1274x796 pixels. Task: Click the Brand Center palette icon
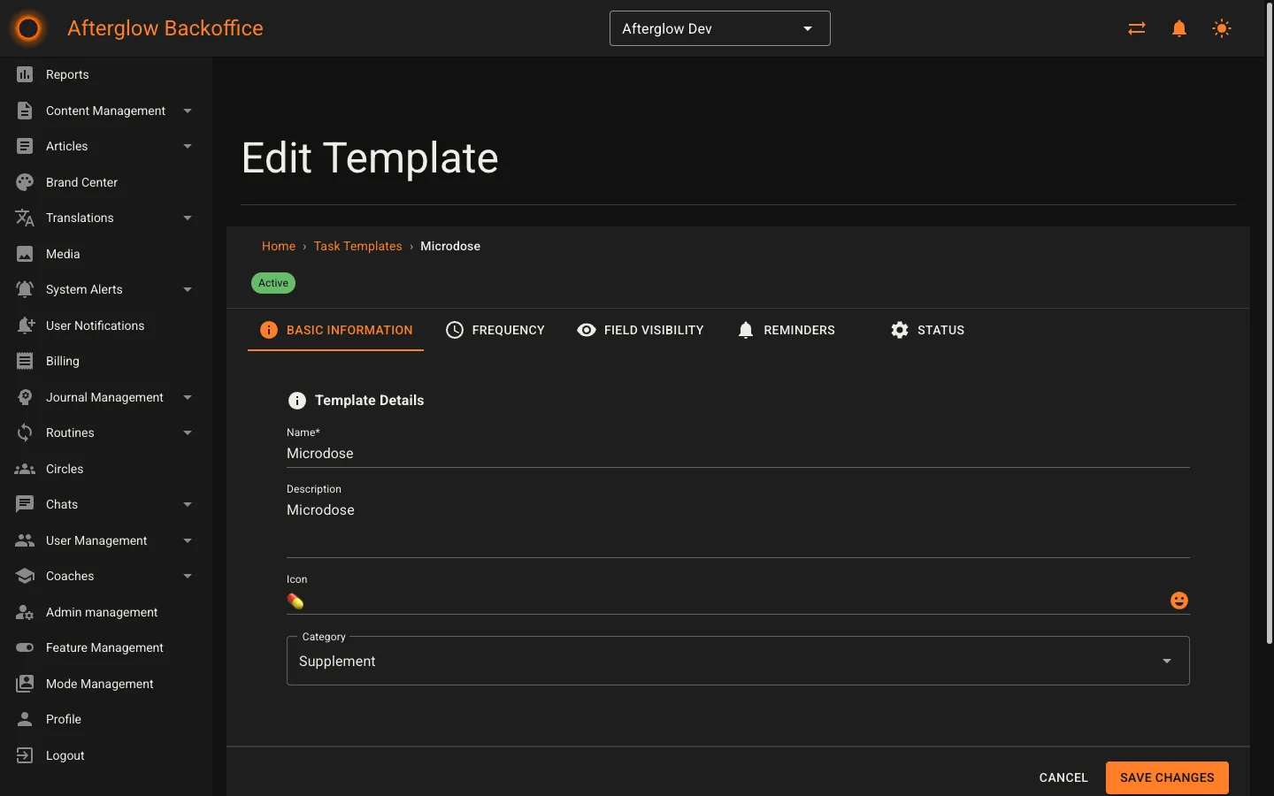[25, 182]
